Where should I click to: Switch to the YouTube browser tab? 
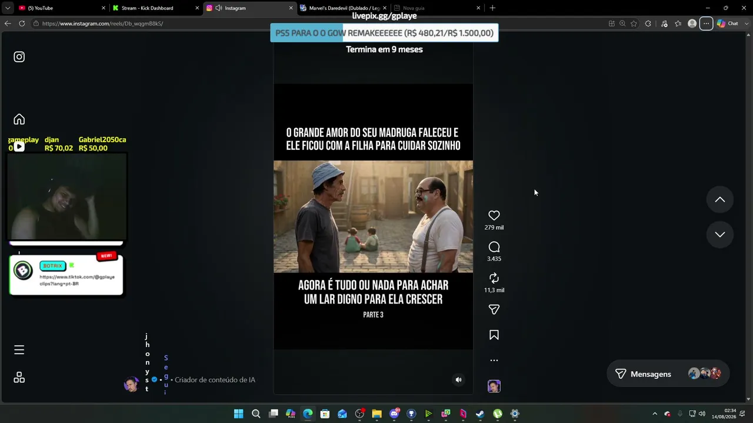pos(62,8)
